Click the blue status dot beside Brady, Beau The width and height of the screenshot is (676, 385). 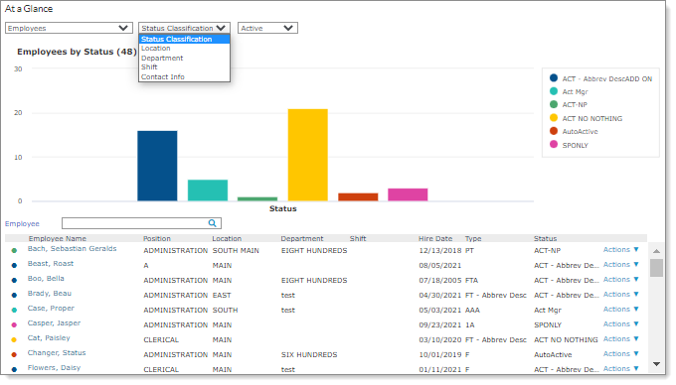(14, 295)
